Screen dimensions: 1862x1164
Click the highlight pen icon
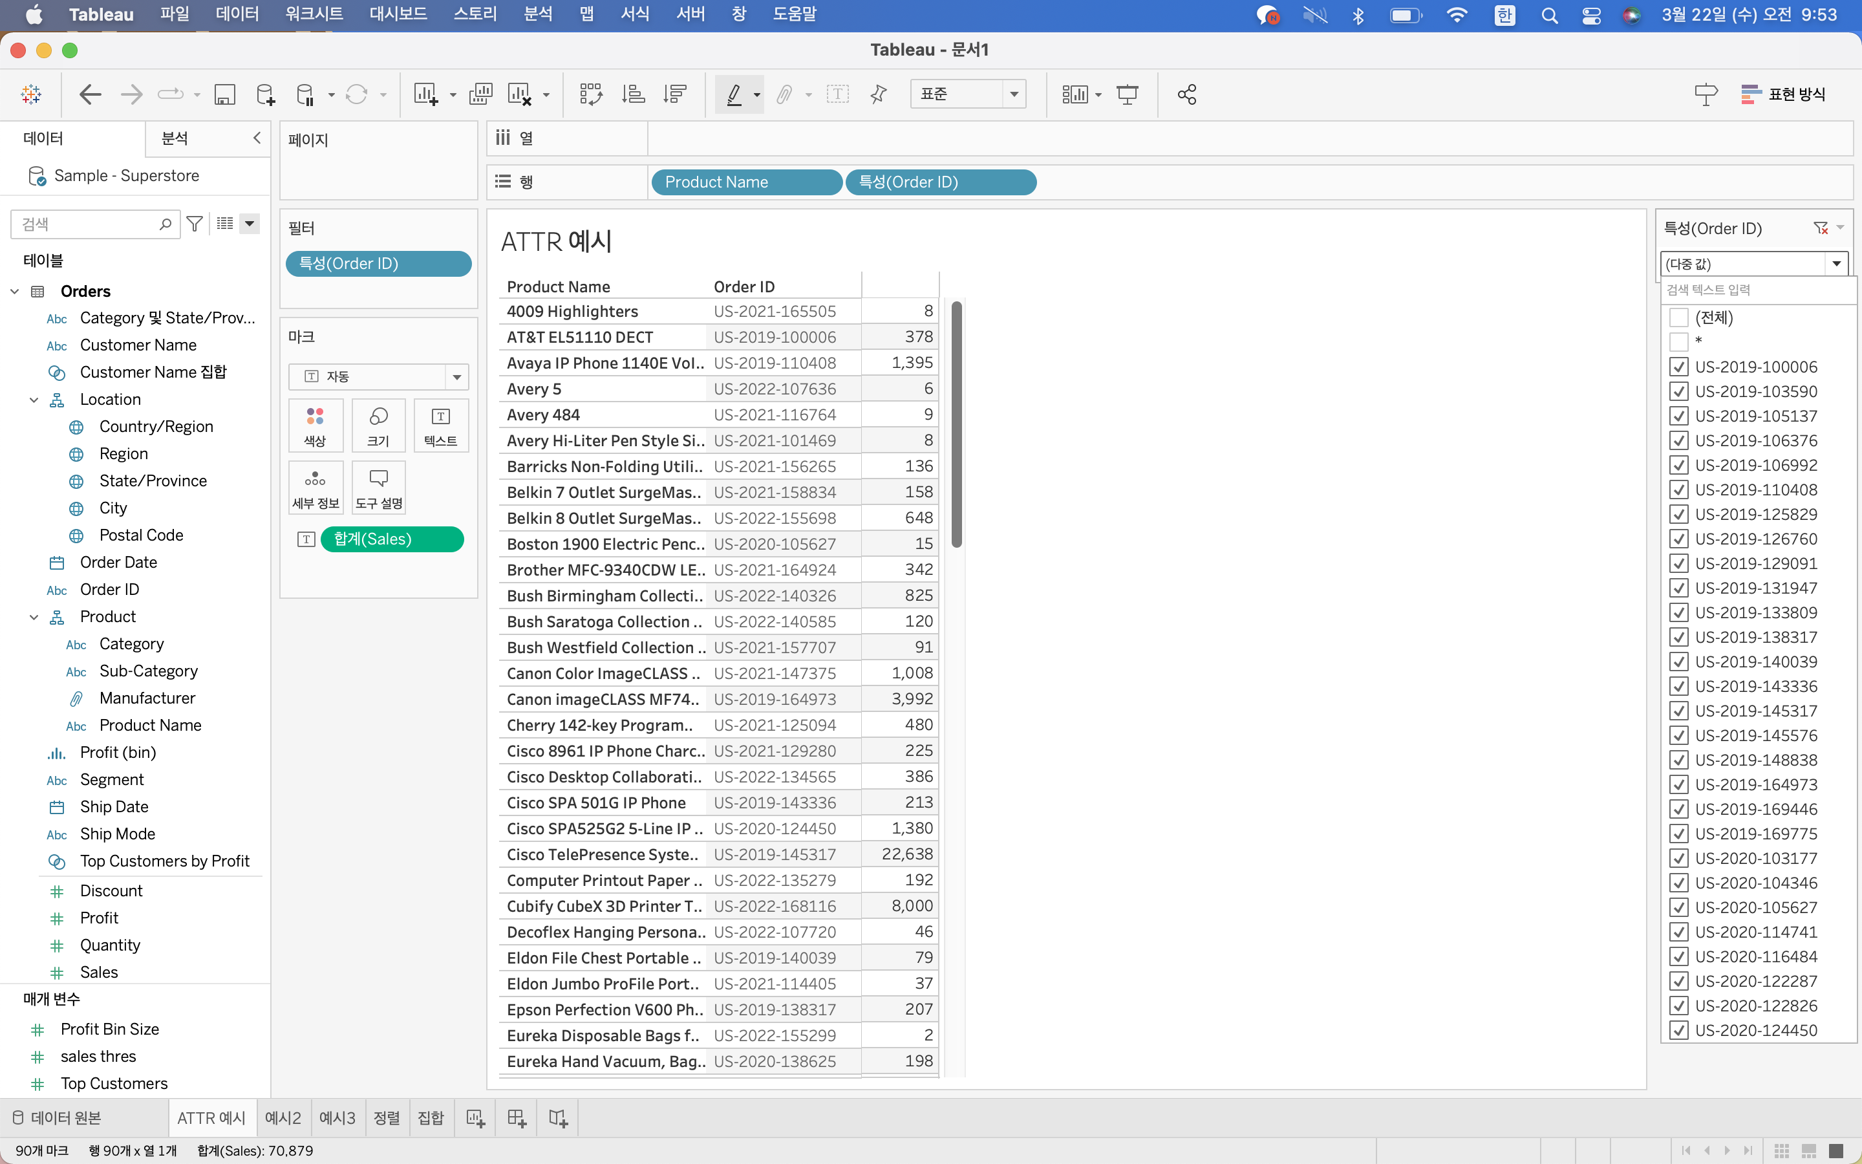click(734, 94)
